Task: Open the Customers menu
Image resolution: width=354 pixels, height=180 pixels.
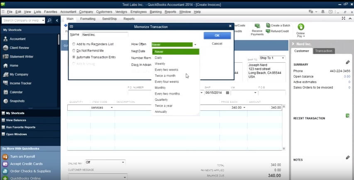Action: 104,12
